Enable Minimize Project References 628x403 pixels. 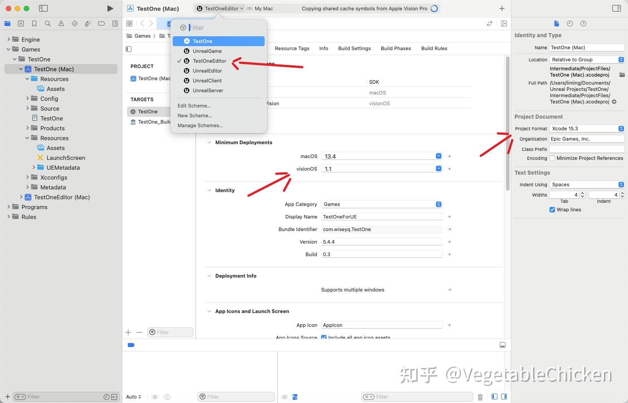click(x=552, y=158)
